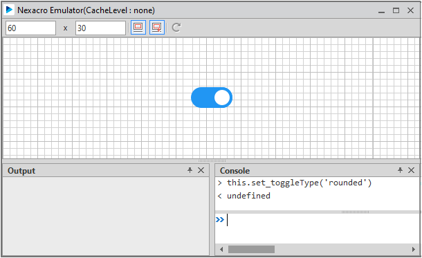Pin the Console panel
Viewport: 422px width, 258px height.
400,170
